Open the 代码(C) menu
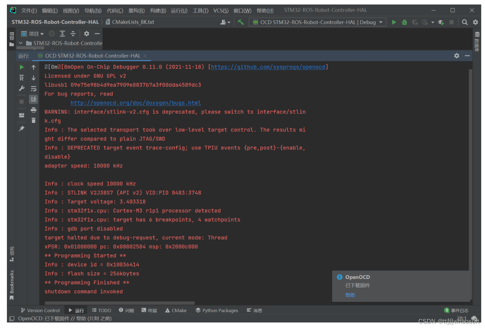The width and height of the screenshot is (485, 328). click(115, 11)
